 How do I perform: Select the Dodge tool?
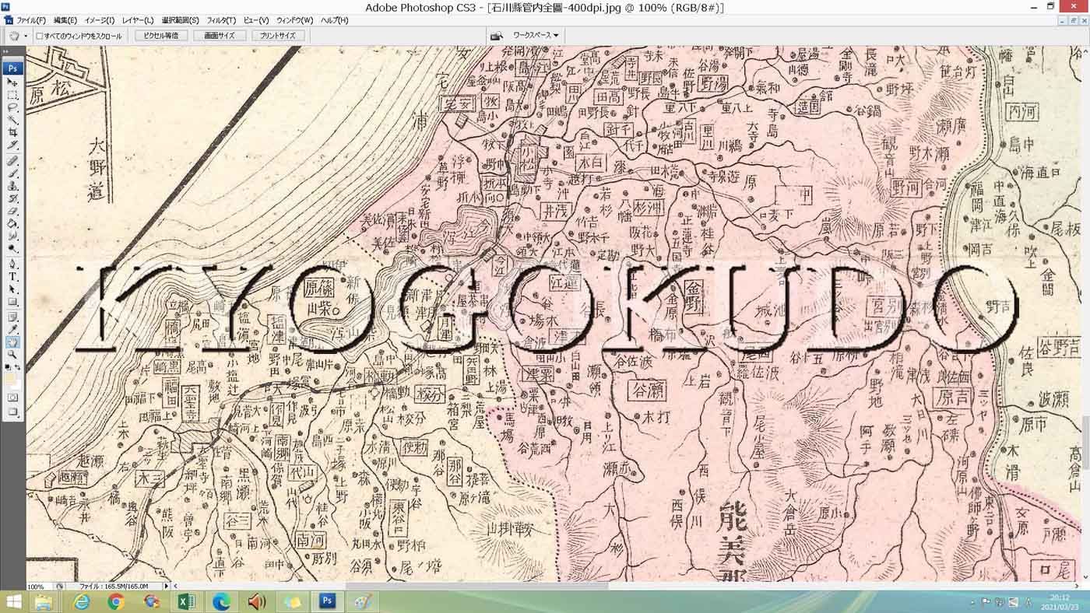(12, 249)
